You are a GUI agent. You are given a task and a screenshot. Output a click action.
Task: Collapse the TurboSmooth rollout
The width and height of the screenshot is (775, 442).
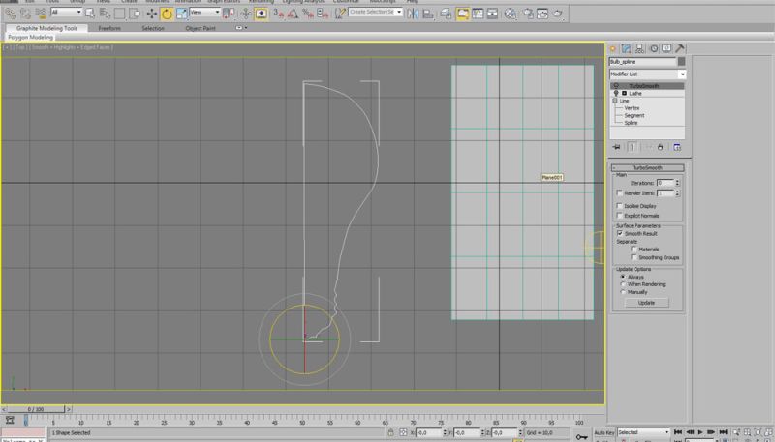(647, 167)
